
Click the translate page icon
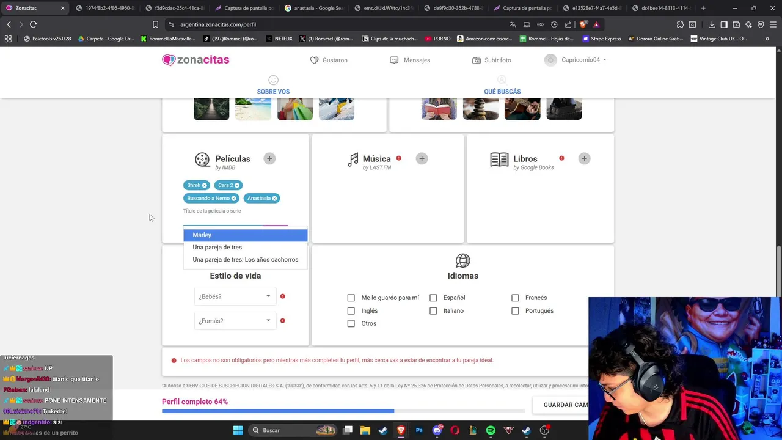[x=513, y=24]
